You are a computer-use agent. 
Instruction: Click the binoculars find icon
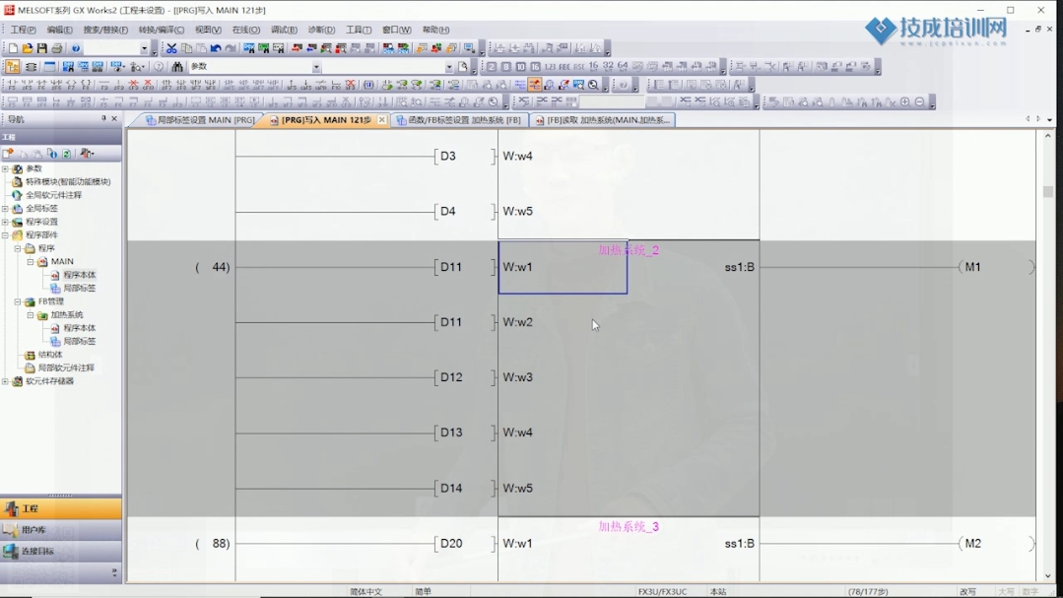tap(177, 66)
